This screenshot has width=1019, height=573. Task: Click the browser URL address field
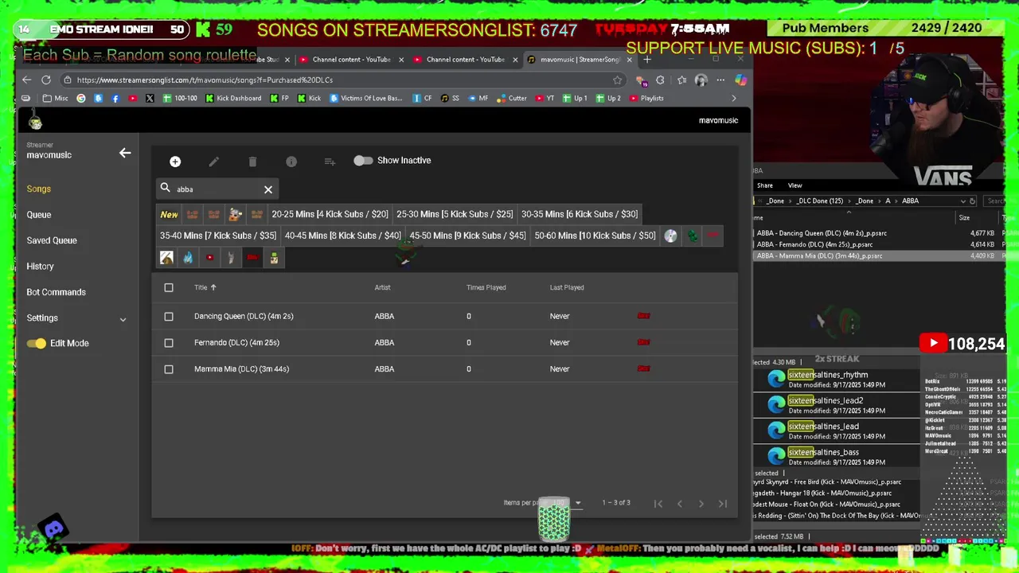pyautogui.click(x=342, y=80)
